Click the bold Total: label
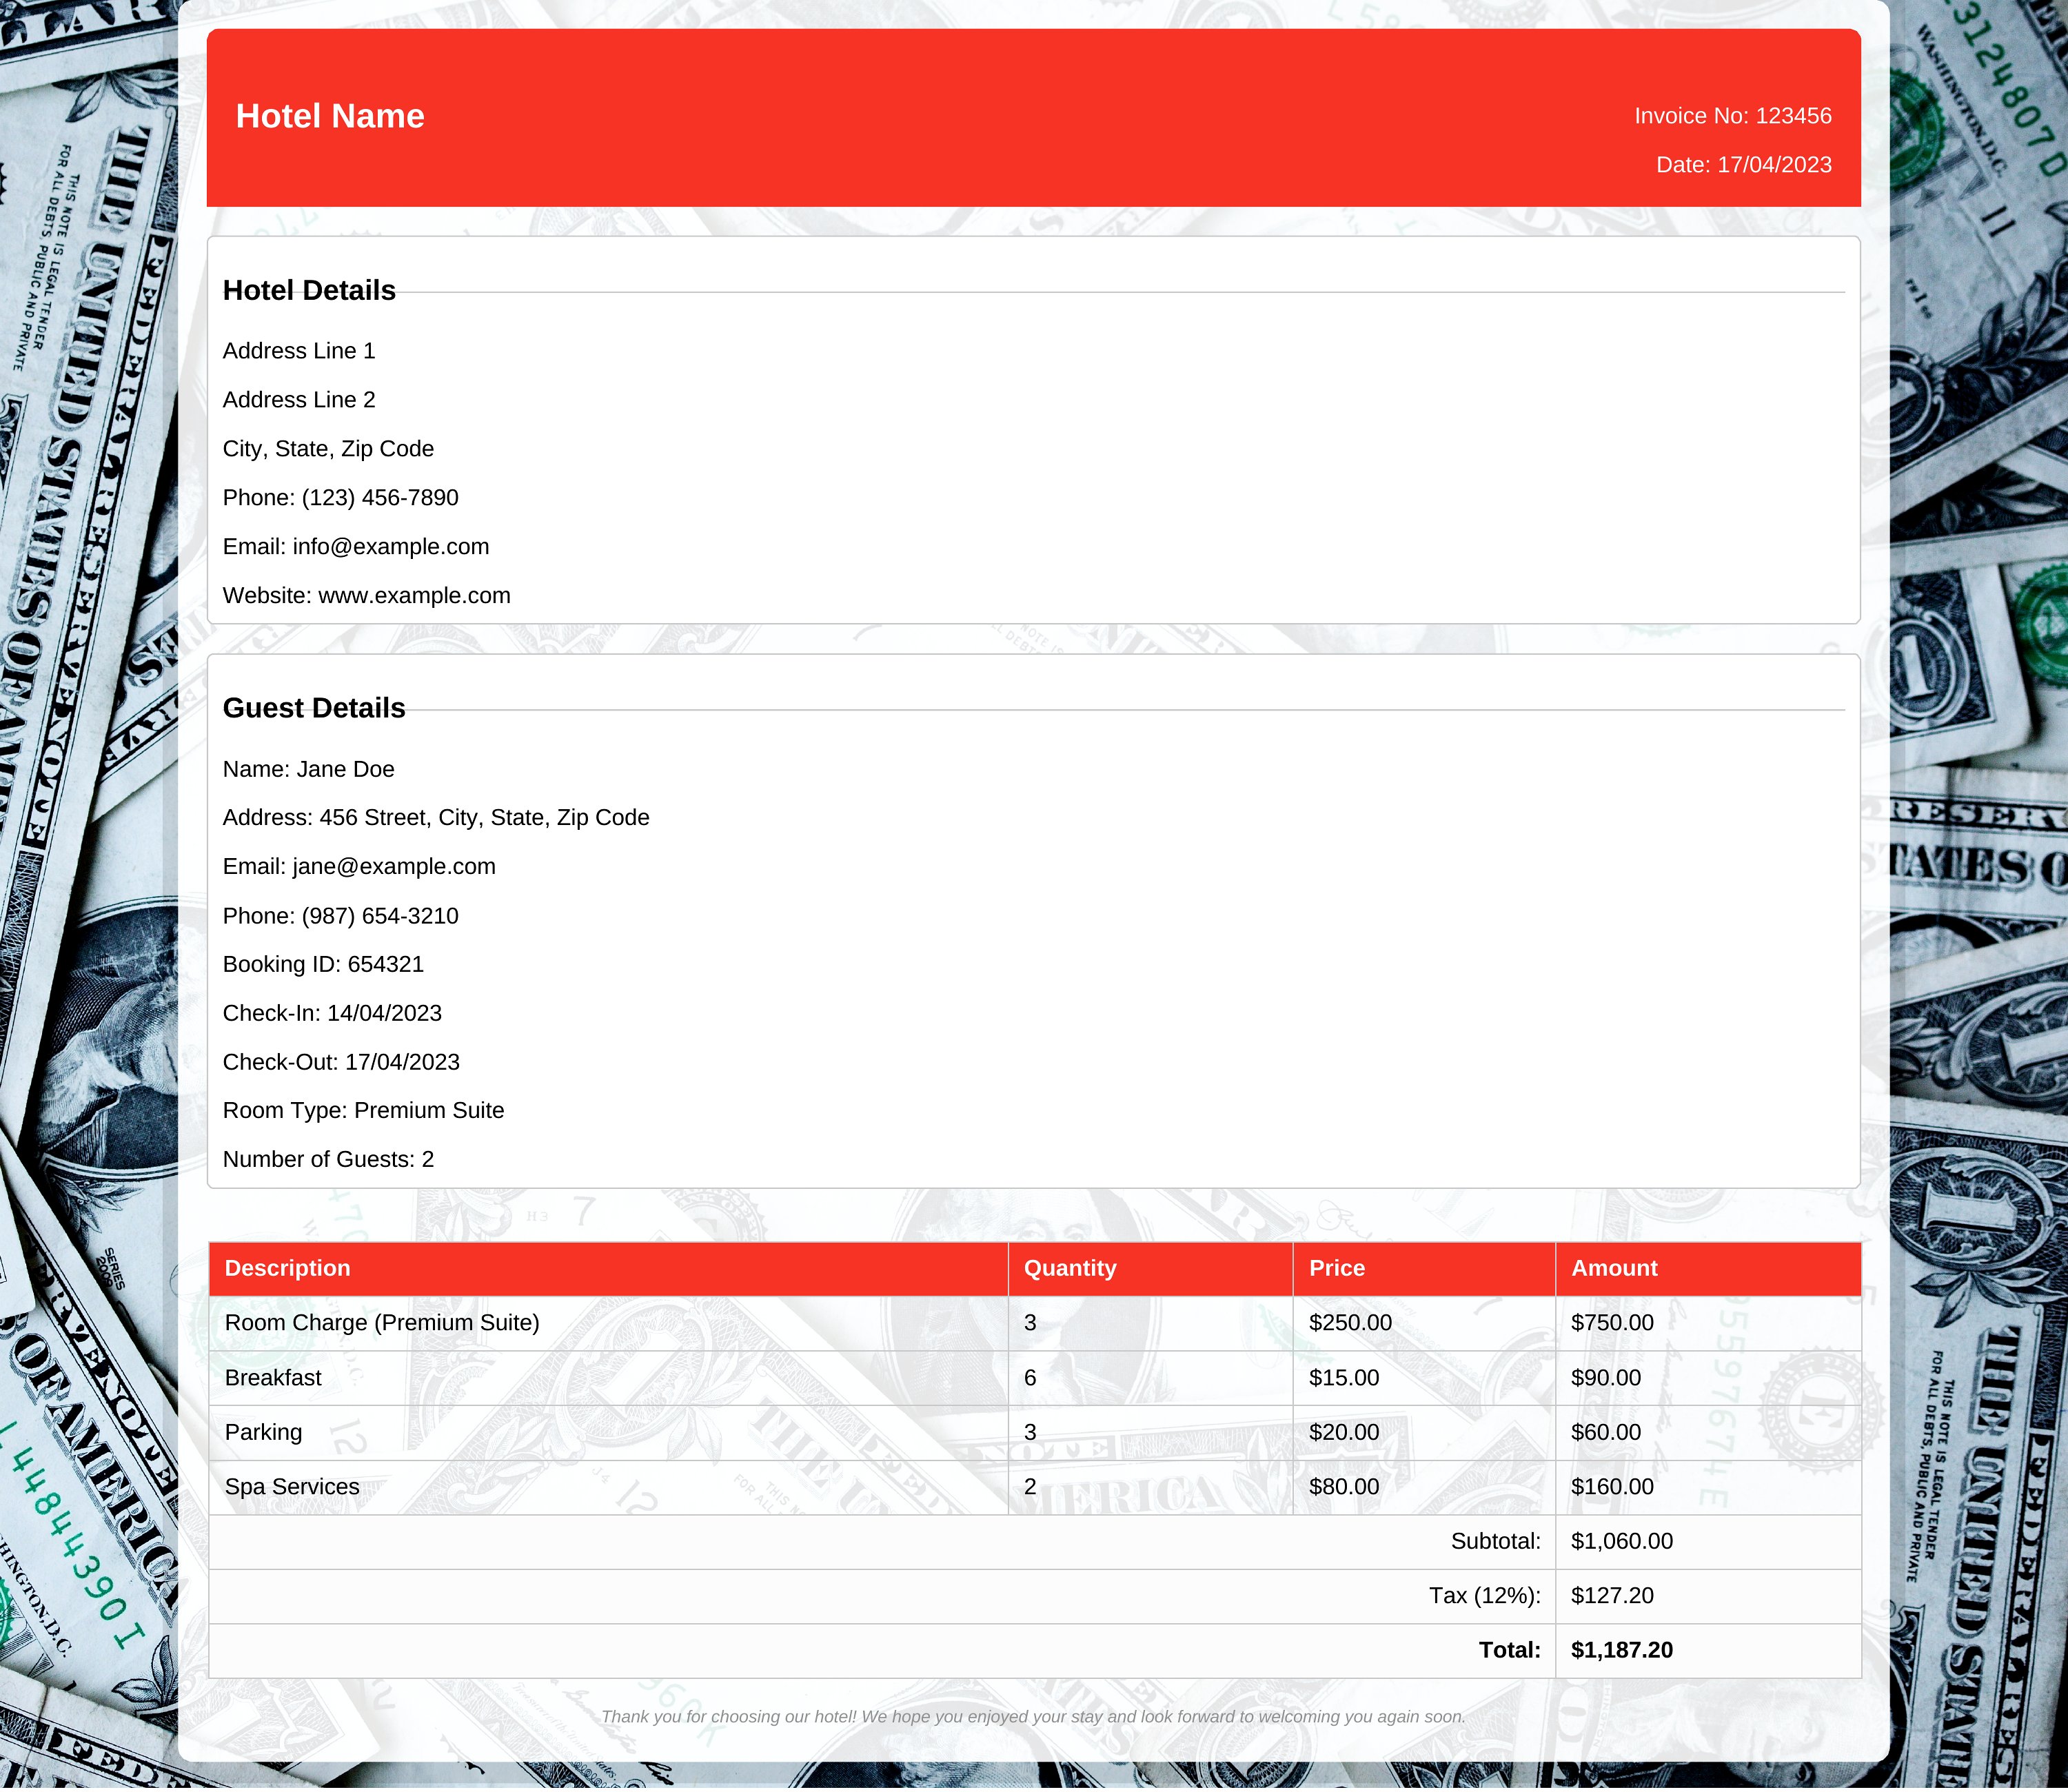Screen dimensions: 2068x1792 point(1510,1651)
